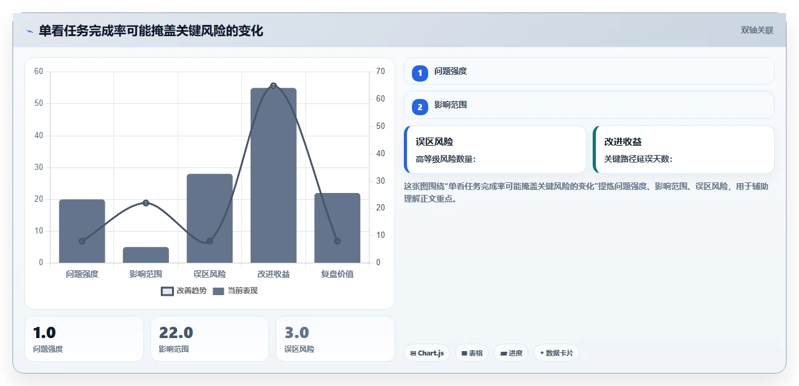Click the 表格 tag chip
The width and height of the screenshot is (799, 386).
pos(472,353)
